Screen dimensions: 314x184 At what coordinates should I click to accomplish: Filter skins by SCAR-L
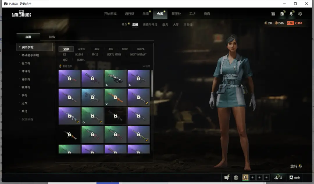pyautogui.click(x=81, y=60)
